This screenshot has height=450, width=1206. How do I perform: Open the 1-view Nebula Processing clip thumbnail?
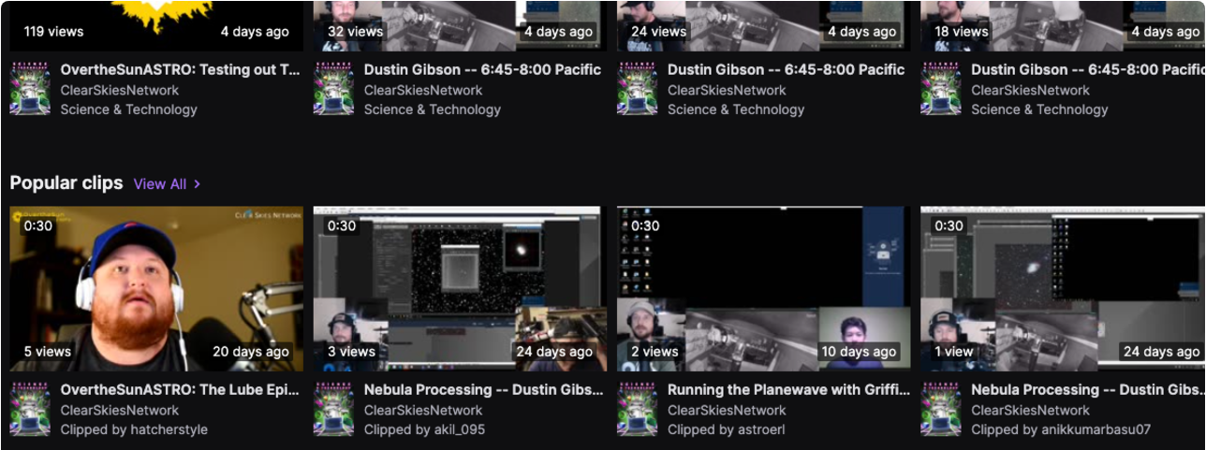[1063, 288]
